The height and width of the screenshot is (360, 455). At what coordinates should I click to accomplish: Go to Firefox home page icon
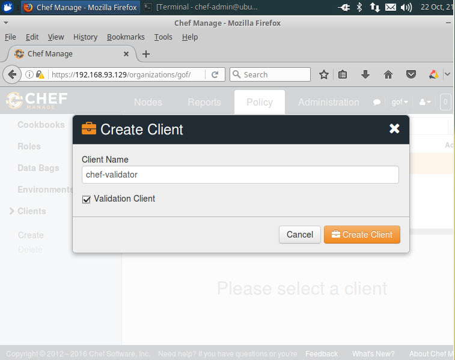tap(388, 75)
